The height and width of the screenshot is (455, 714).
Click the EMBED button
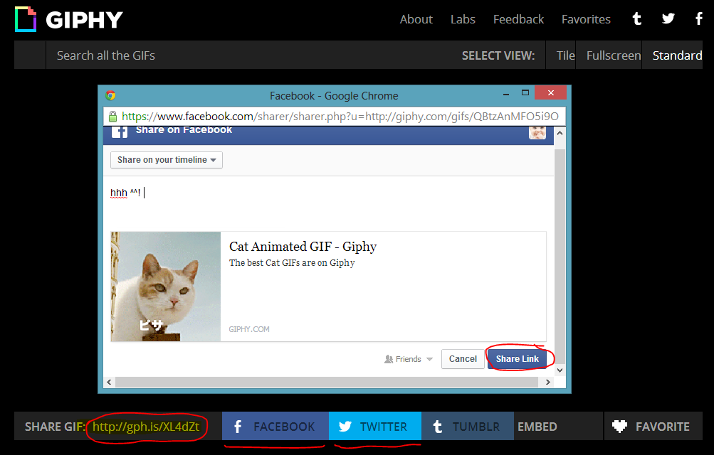(537, 427)
